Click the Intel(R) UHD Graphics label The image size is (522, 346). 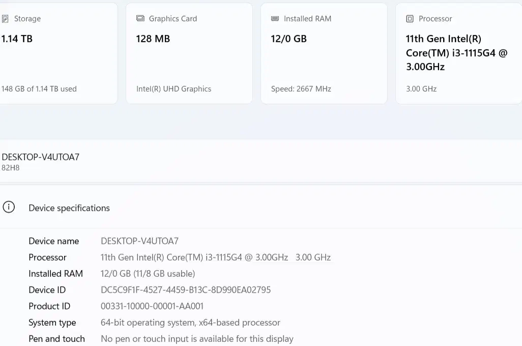(x=173, y=89)
